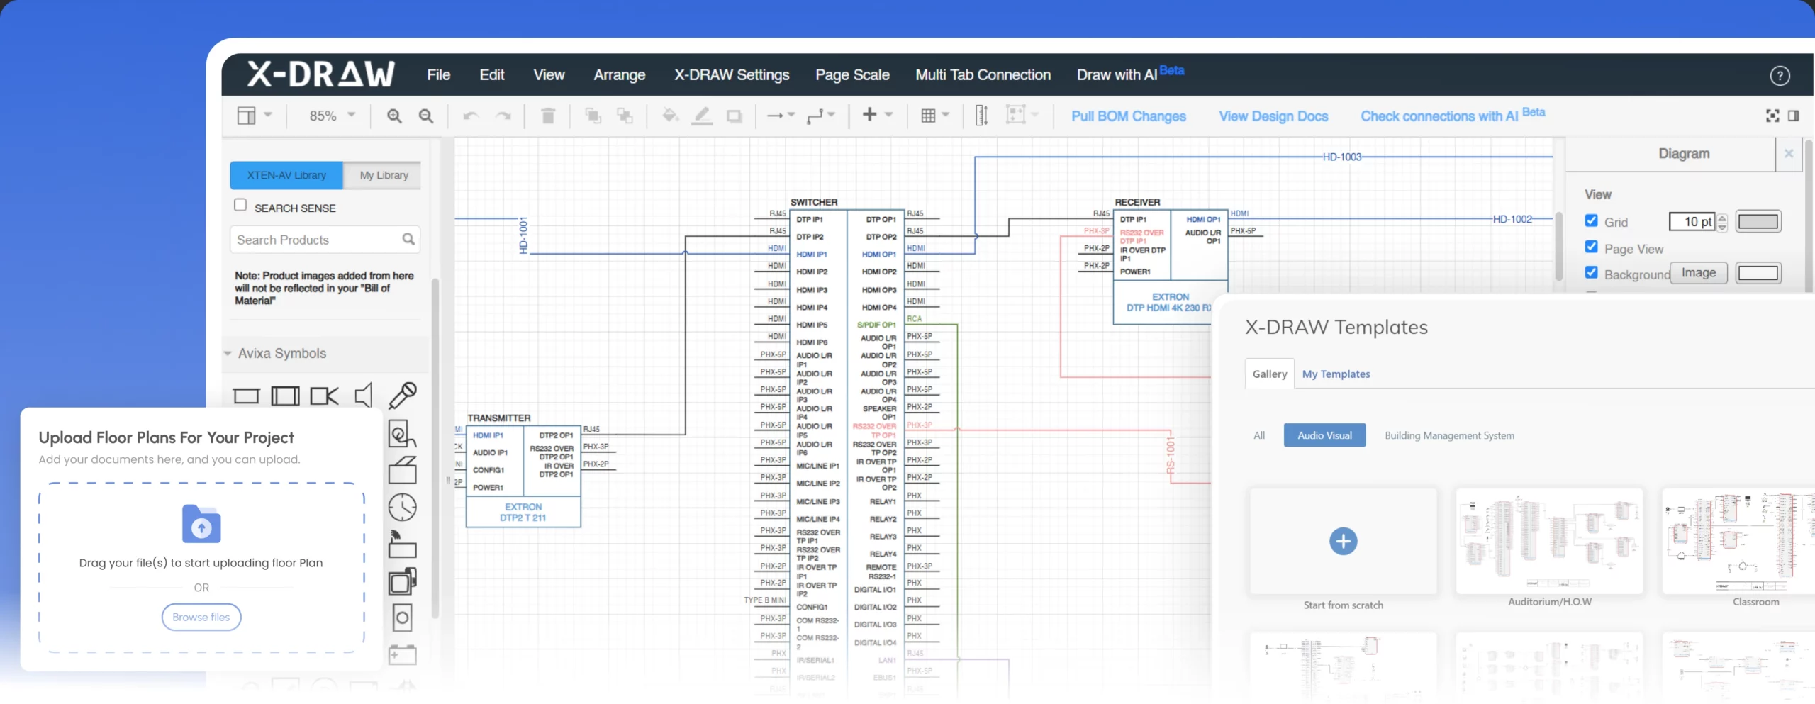Open help via question mark icon
1815x704 pixels.
pos(1780,76)
